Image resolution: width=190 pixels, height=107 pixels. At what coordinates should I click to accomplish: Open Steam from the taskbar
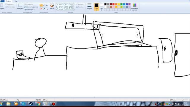click(x=31, y=104)
